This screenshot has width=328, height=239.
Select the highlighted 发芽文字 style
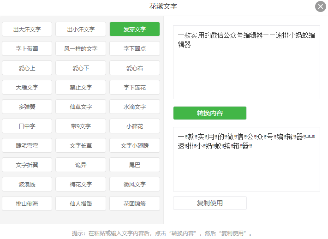135,29
